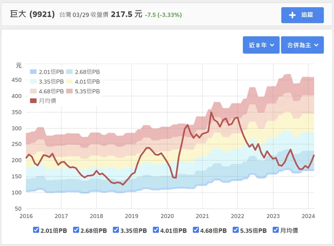334x246 pixels.
Task: Click the 巨大 (9921) stock title
Action: point(32,14)
